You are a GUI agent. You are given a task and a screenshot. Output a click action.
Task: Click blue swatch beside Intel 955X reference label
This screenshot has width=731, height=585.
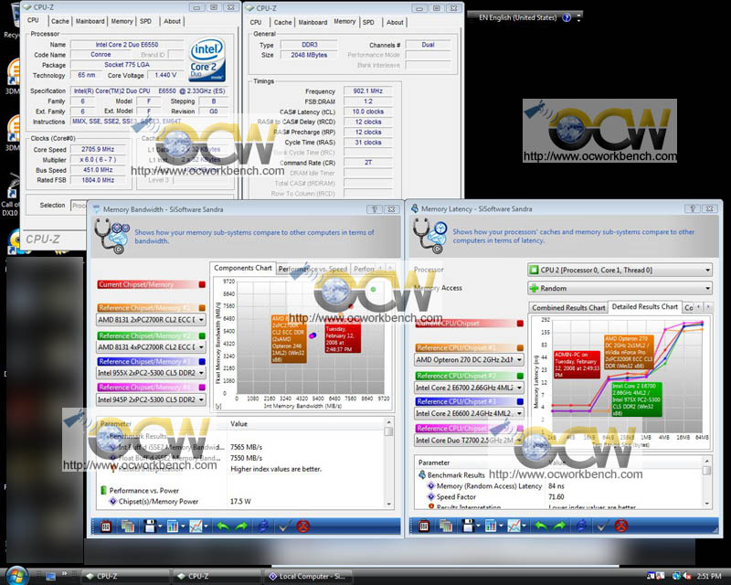(202, 362)
